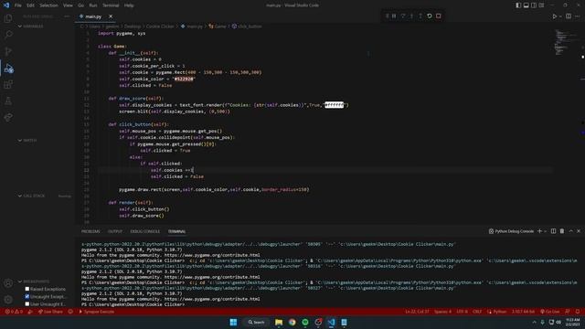
Task: Click the taskbar Search box
Action: coord(256,322)
